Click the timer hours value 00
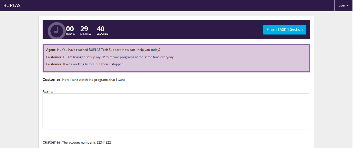The image size is (353, 148). pyautogui.click(x=70, y=29)
